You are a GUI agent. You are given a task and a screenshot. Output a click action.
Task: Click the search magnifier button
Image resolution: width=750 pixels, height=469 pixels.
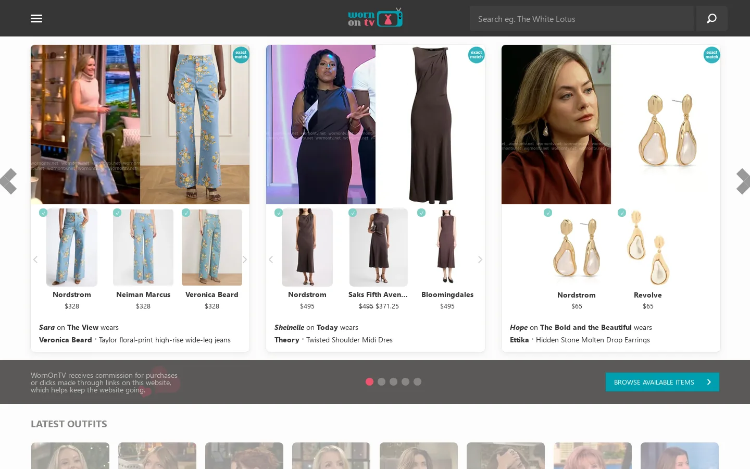tap(711, 18)
